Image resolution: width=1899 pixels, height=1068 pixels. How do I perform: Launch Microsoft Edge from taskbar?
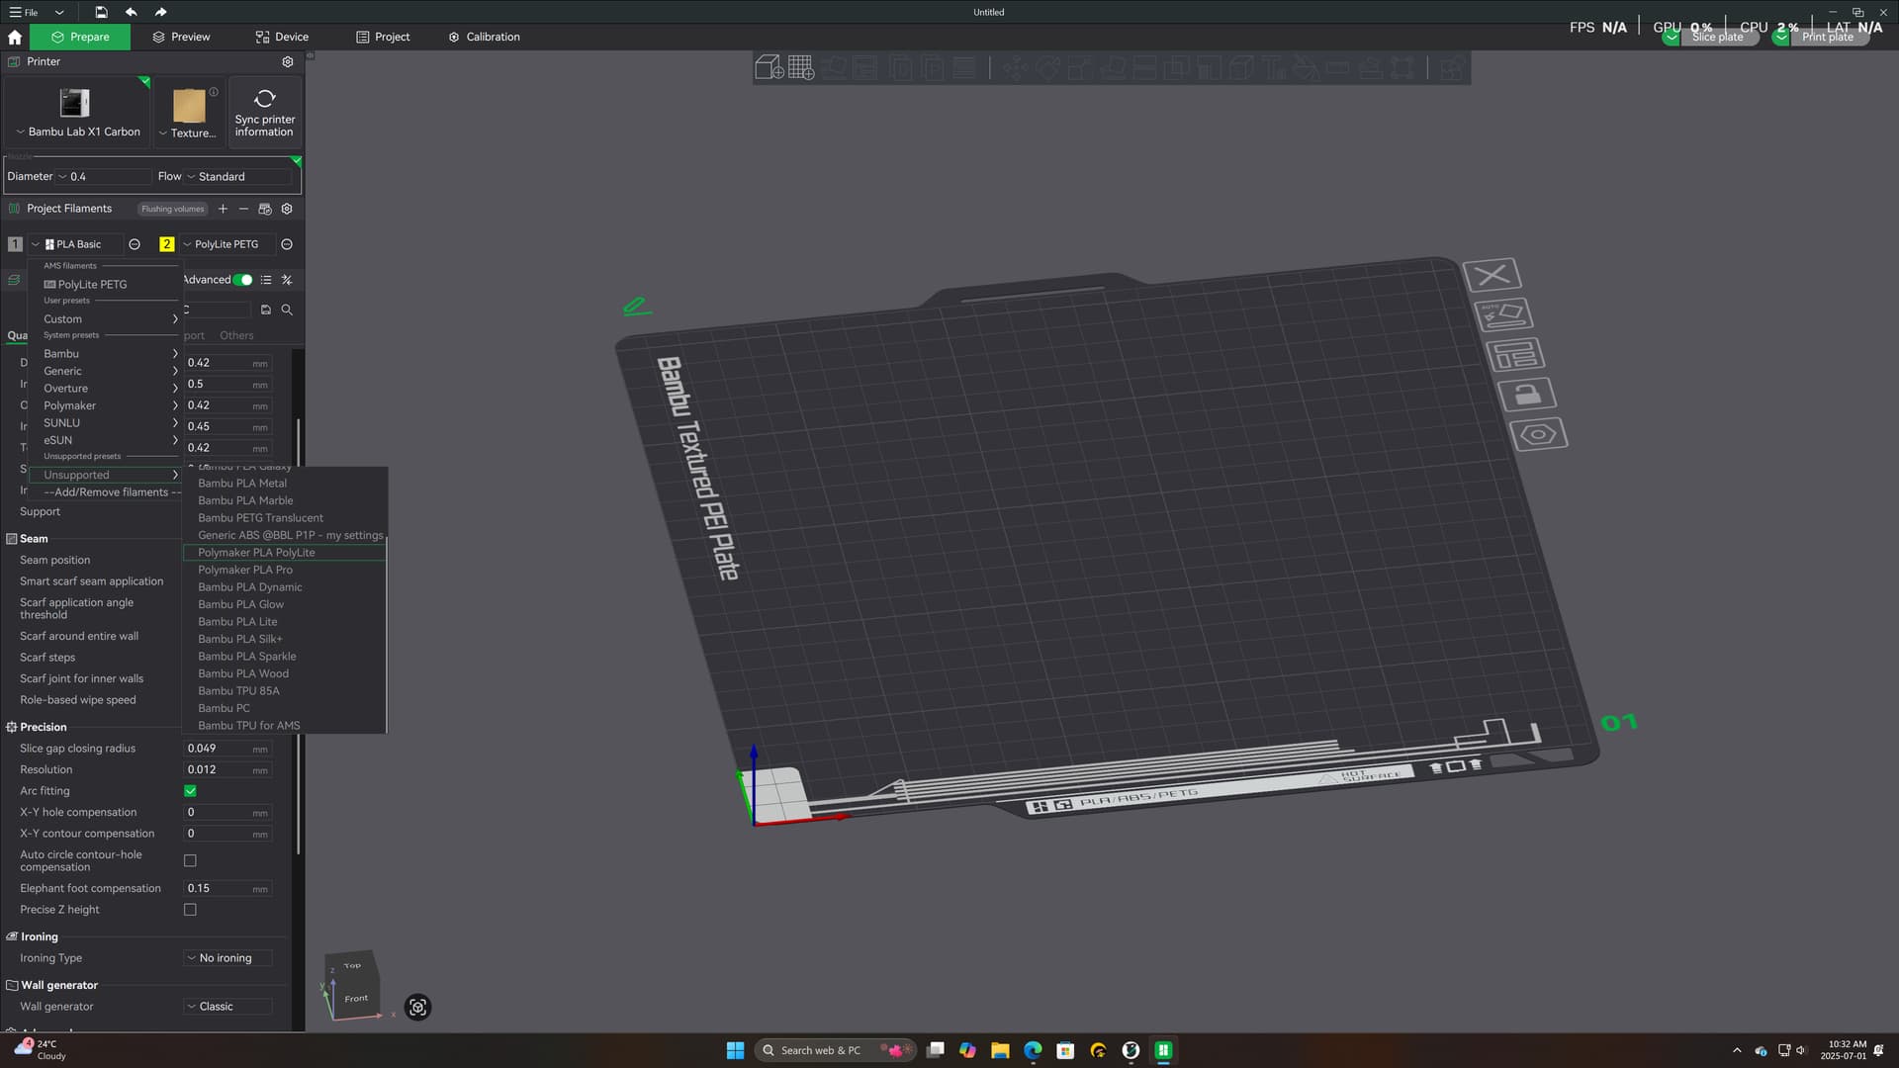[x=1033, y=1050]
